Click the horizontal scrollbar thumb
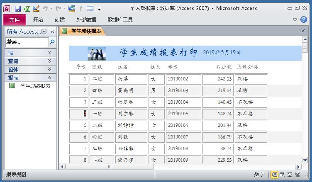Screen dimensions: 312x182 click(110, 167)
